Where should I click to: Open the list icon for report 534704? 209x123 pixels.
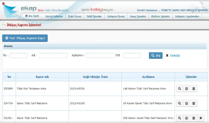(x=194, y=103)
